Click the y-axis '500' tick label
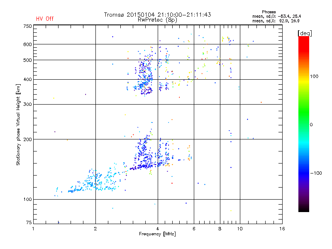Screen dimensions: 332x249 [27, 60]
